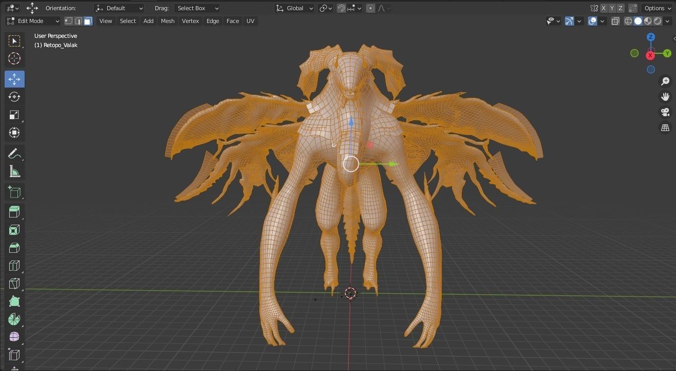Viewport: 676px width, 371px height.
Task: Switch to wireframe viewport shading
Action: 628,21
